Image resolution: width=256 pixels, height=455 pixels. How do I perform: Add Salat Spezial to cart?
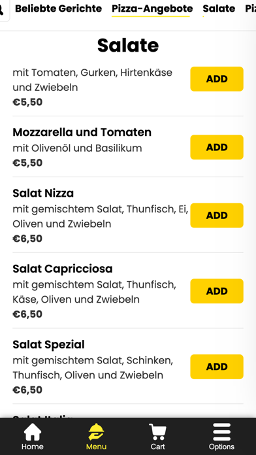217,367
